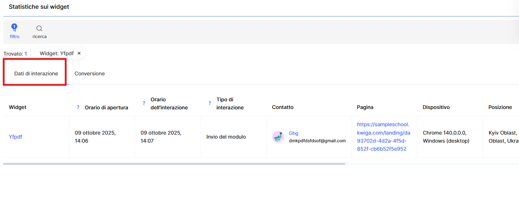Click the contact email dmkpdfdsfdsof@gmail.com
The height and width of the screenshot is (211, 519).
(x=317, y=141)
